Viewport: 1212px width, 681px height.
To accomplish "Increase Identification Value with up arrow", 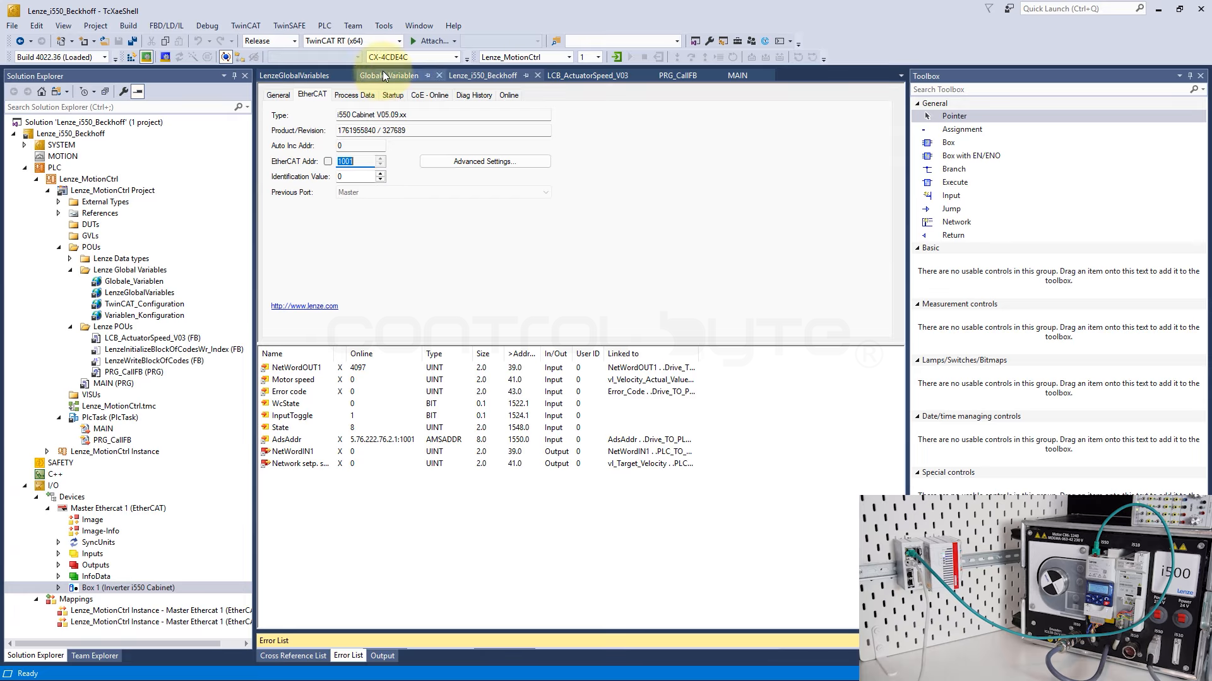I will pyautogui.click(x=380, y=174).
